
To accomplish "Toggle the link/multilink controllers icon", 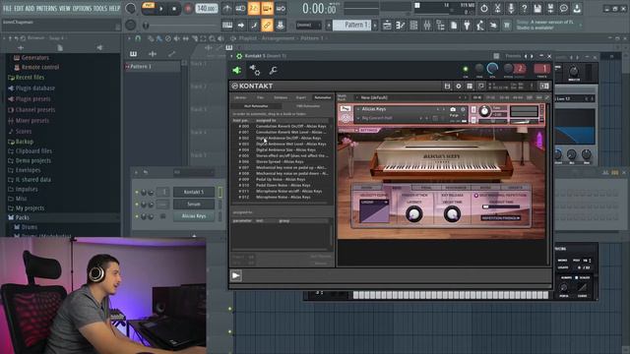I will click(x=267, y=26).
